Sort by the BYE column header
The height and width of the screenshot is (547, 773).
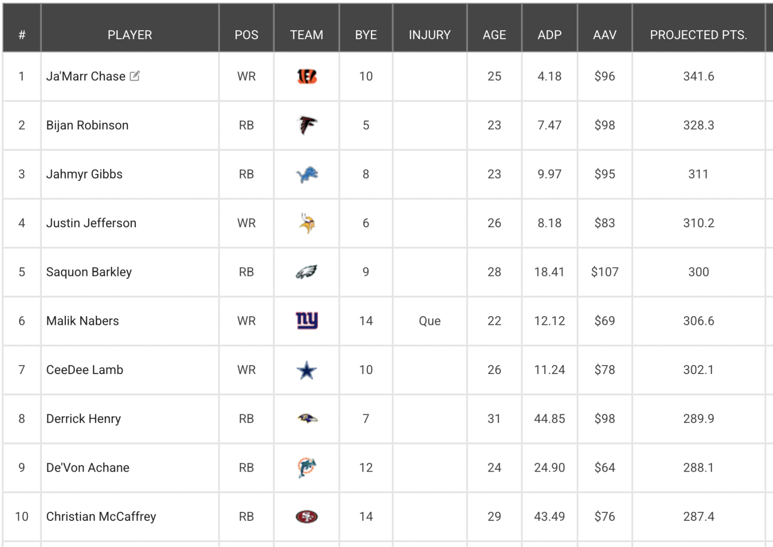(366, 35)
